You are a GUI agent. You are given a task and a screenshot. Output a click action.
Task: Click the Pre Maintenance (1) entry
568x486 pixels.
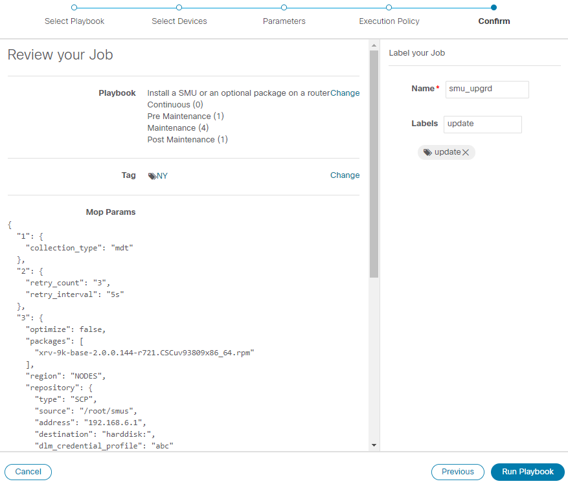(x=185, y=116)
